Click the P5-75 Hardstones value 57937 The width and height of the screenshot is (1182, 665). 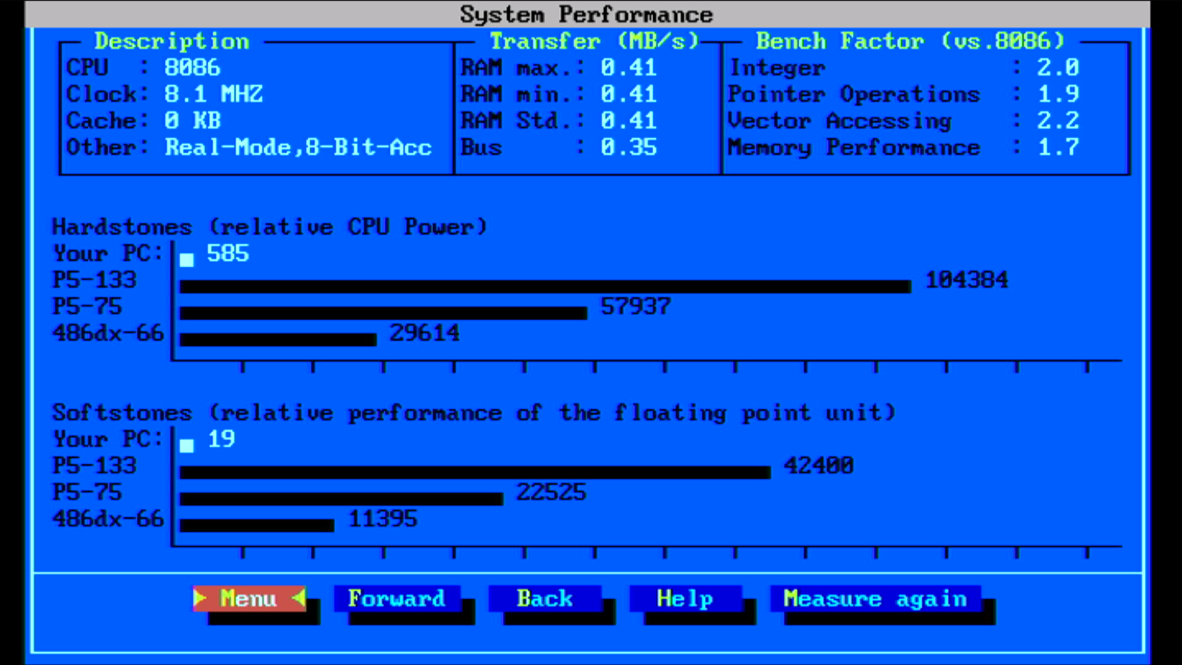[635, 307]
